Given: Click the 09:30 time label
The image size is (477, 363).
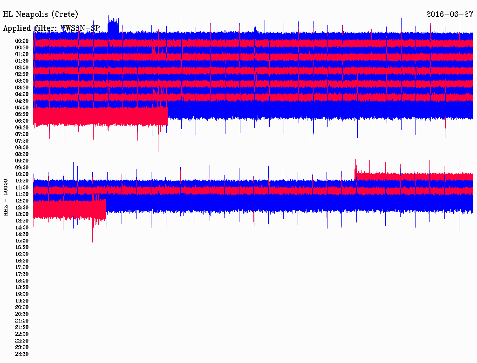Looking at the screenshot, I should pos(22,168).
